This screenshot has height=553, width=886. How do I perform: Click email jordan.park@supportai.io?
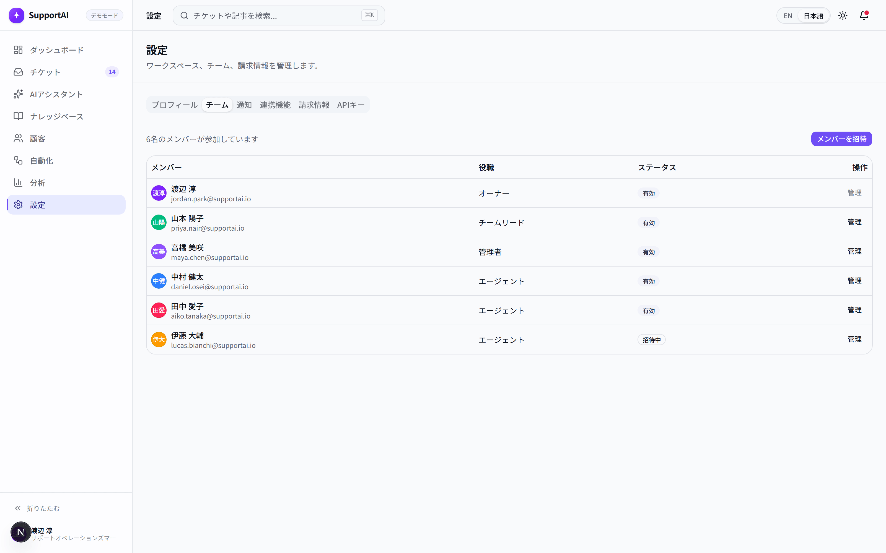[211, 199]
